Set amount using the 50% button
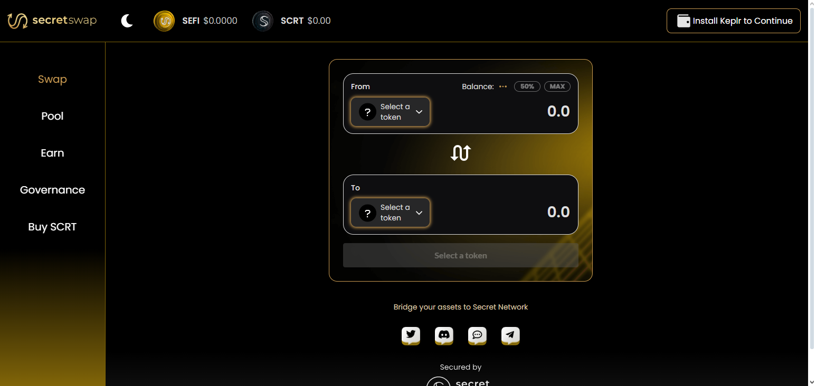816x386 pixels. 527,86
